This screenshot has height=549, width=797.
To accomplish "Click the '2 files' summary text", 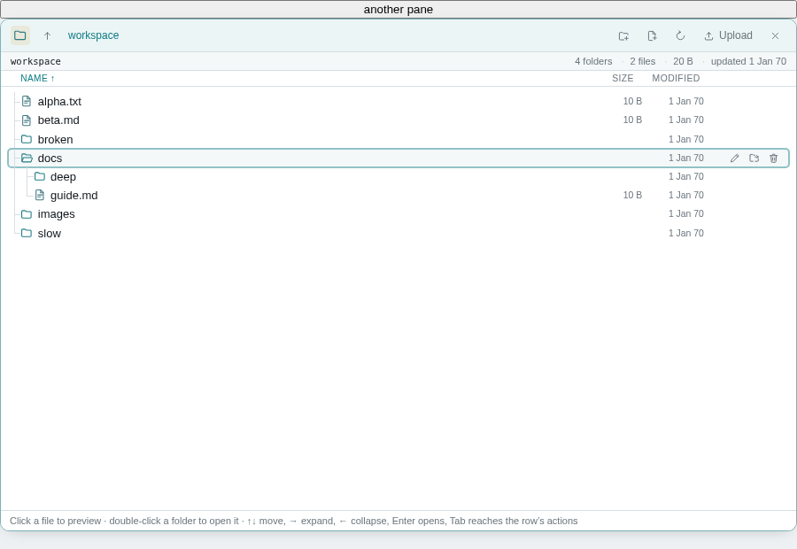I will (643, 61).
